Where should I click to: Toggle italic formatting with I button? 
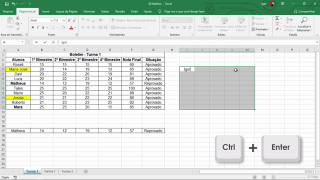coord(38,27)
